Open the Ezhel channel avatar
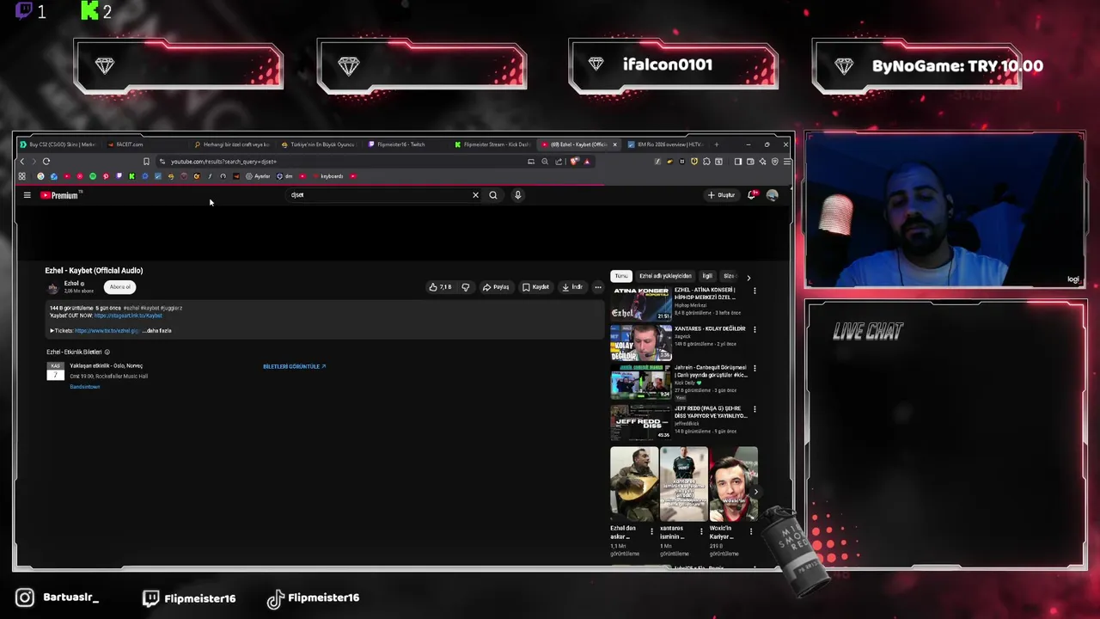Screen dimensions: 1100x619 [53, 288]
